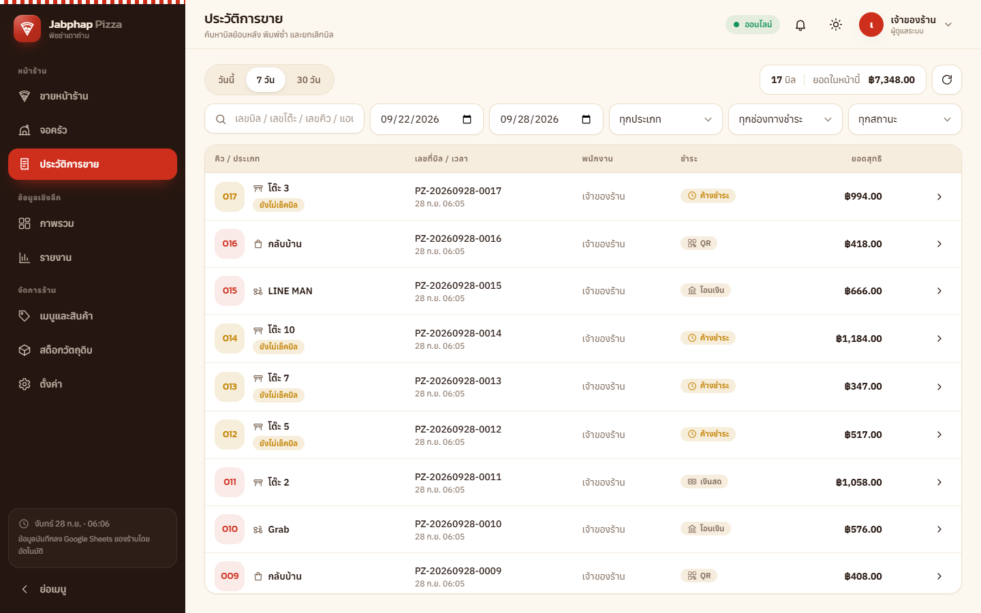This screenshot has height=613, width=981.
Task: Go to เมนูและสินค้า page
Action: coord(93,316)
